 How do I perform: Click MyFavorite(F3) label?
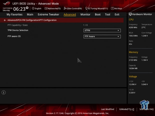point(54,8)
